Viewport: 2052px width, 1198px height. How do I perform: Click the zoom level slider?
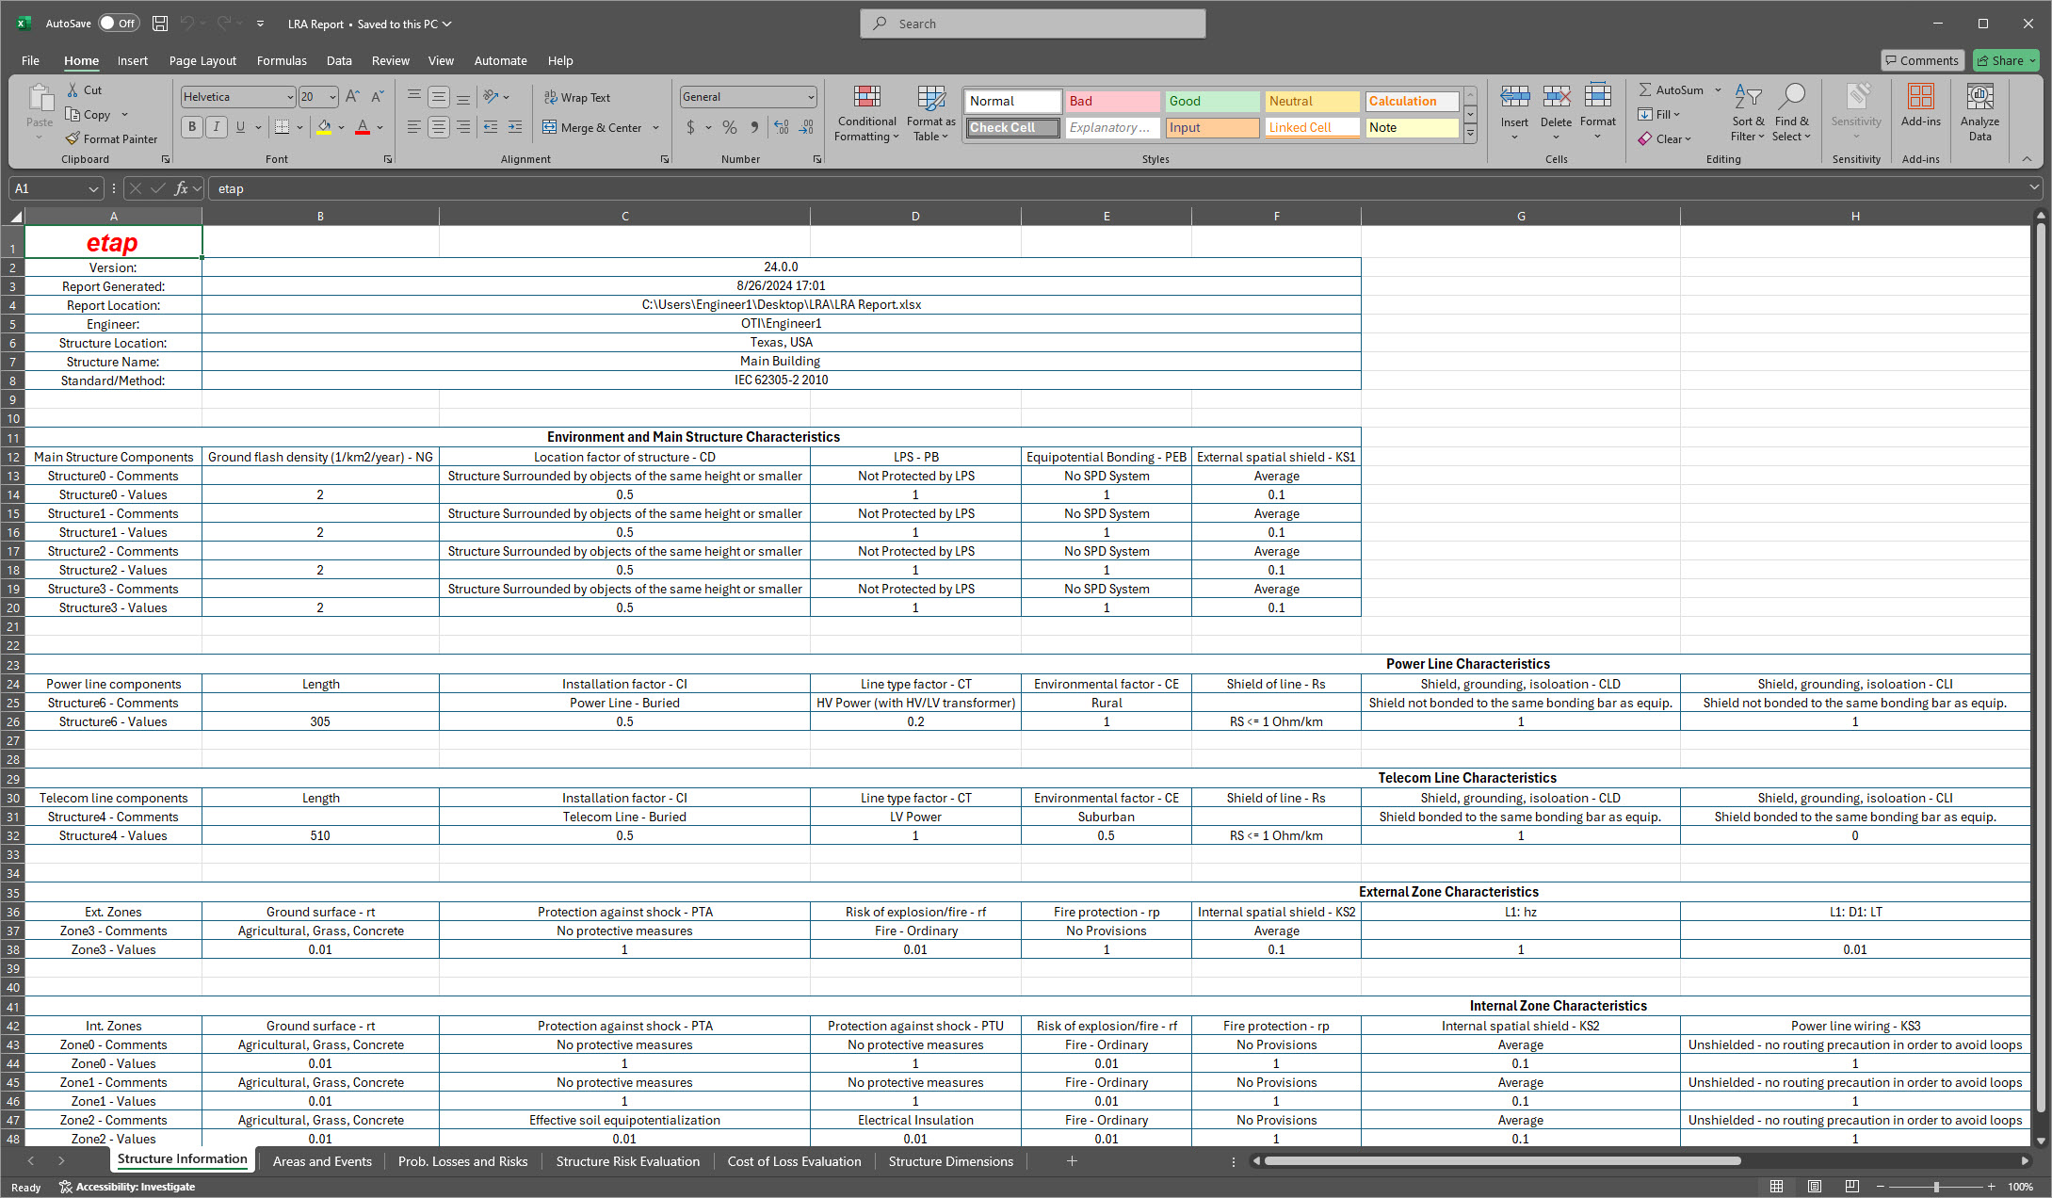tap(1935, 1187)
